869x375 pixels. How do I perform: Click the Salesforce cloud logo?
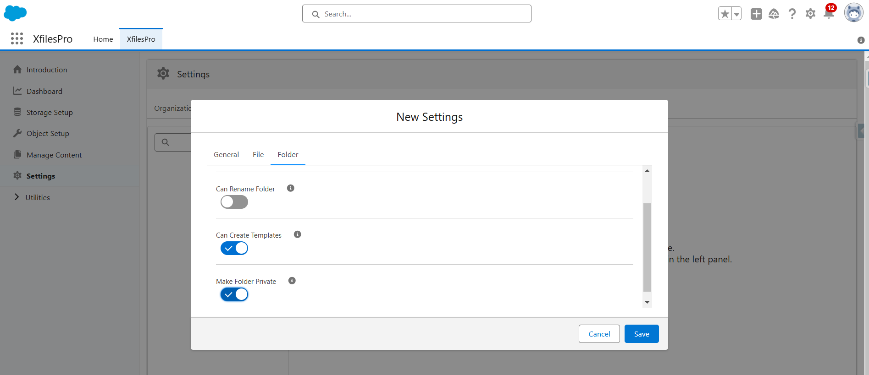(15, 13)
